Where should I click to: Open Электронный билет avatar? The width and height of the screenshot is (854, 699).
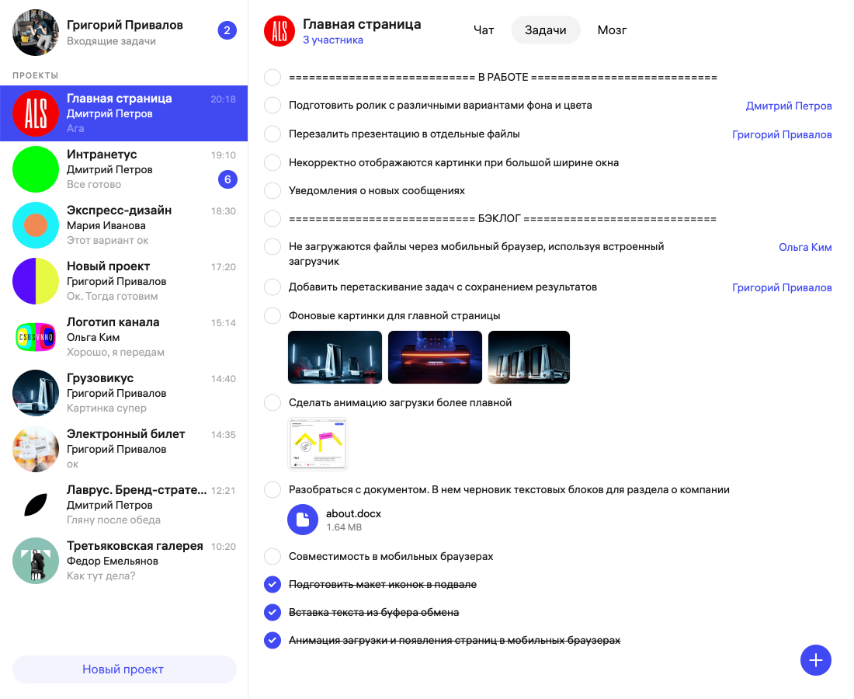(36, 449)
